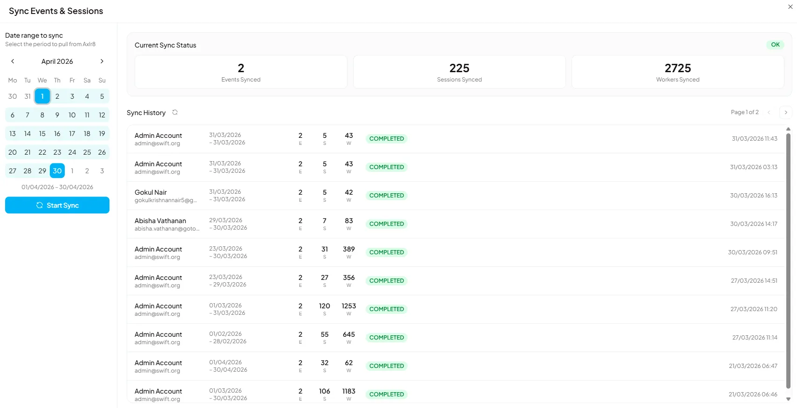
Task: Choose April 26 in the date picker
Action: 102,152
